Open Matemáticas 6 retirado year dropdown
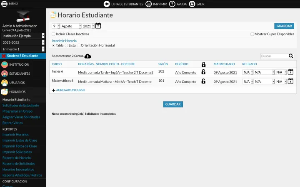Viewport: 300px width, 187px height. coord(281,81)
